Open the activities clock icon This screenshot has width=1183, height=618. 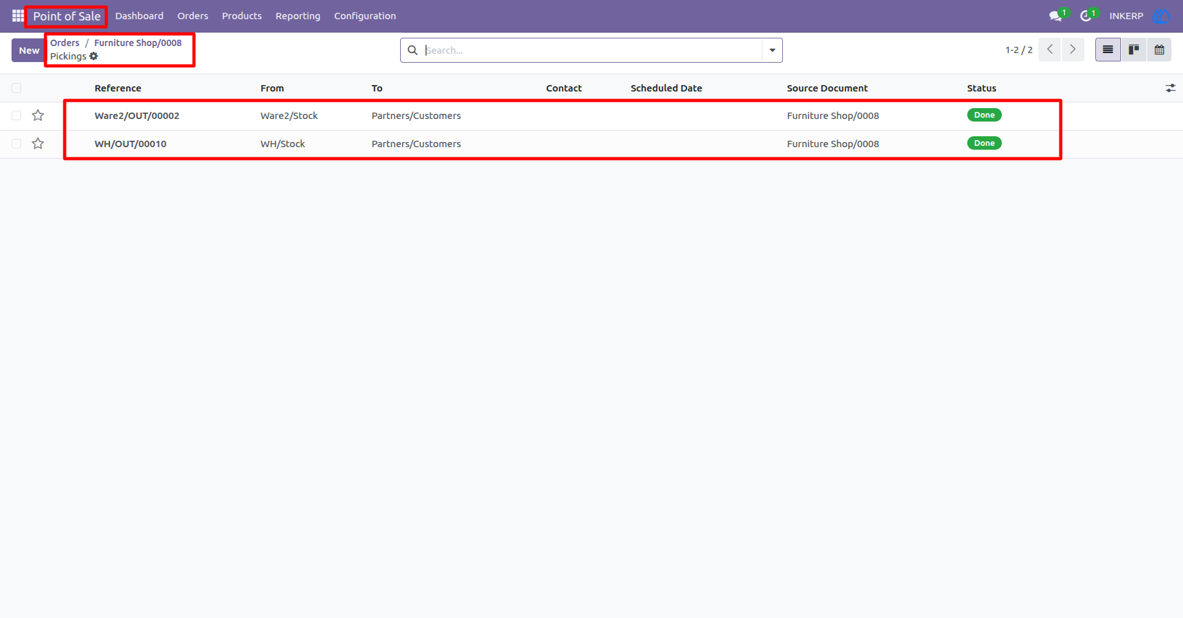[x=1086, y=16]
